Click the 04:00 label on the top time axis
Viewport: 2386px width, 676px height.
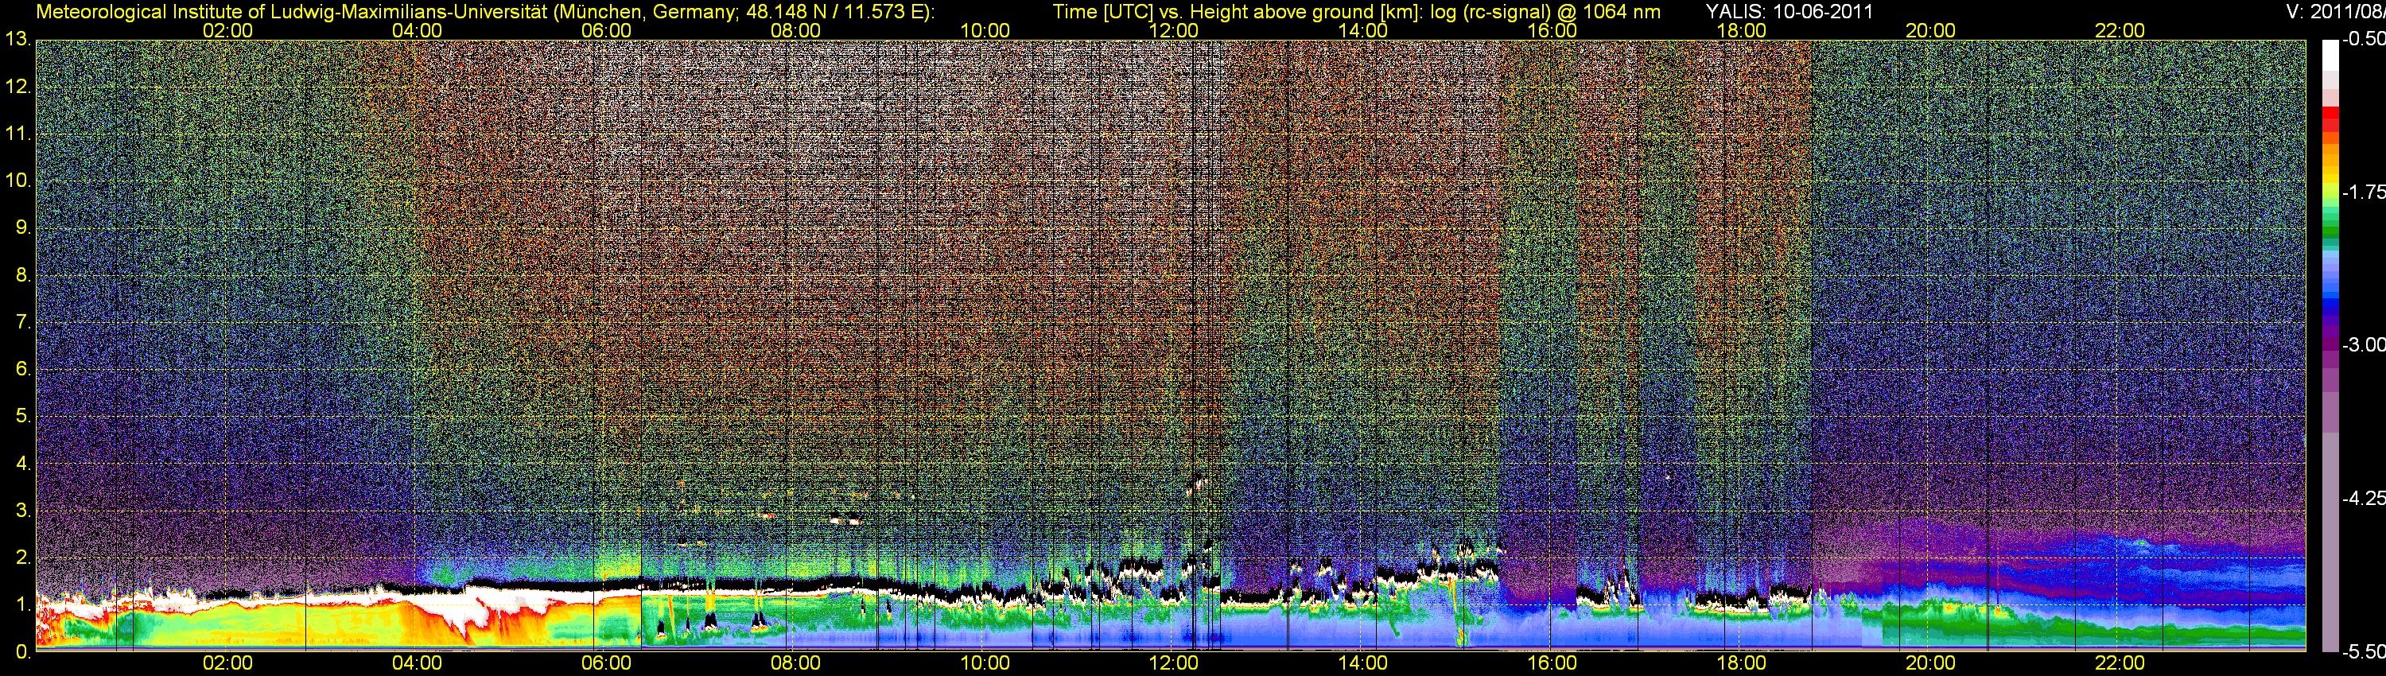(417, 30)
